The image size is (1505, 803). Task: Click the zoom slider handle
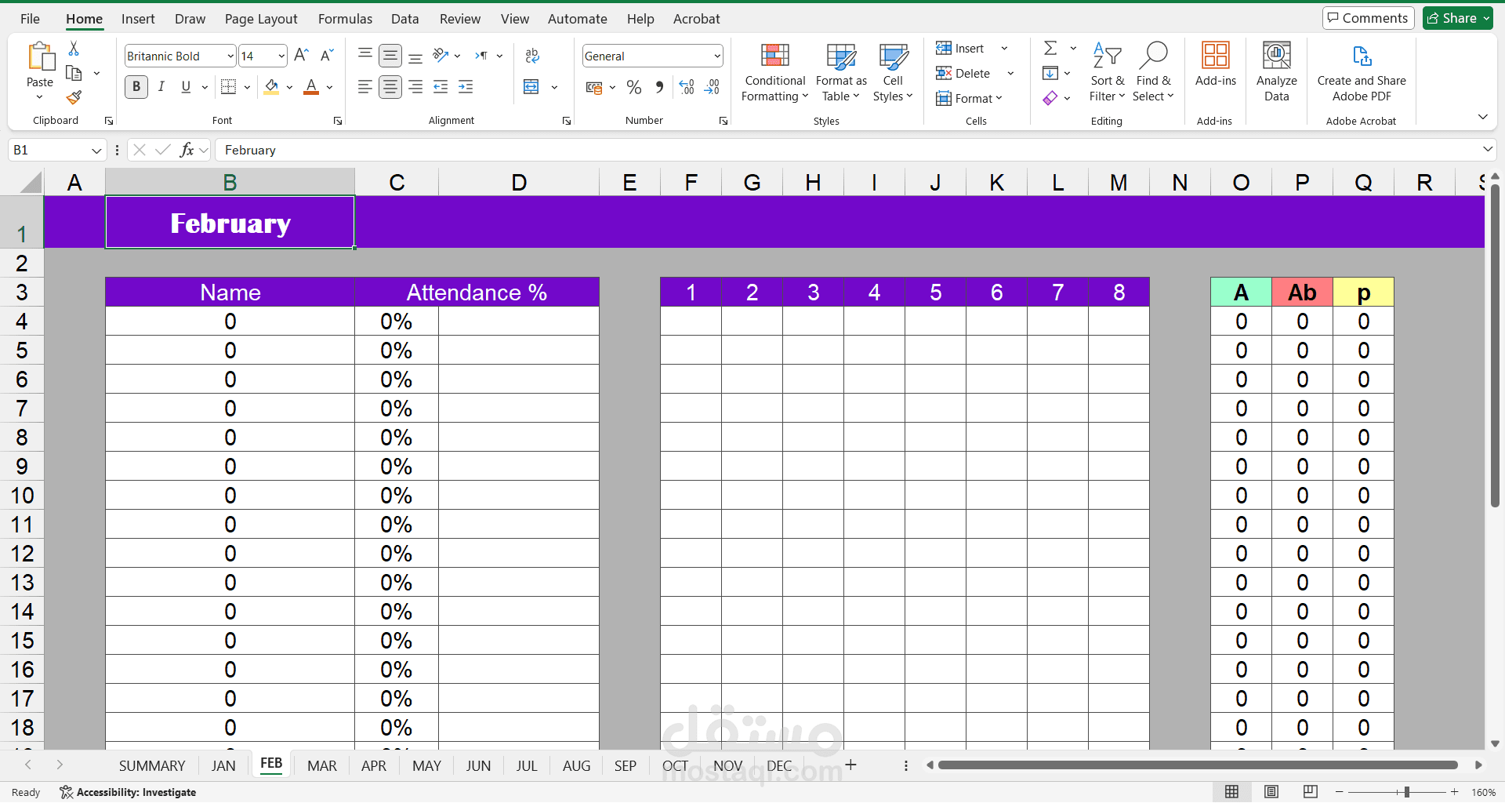coord(1407,792)
